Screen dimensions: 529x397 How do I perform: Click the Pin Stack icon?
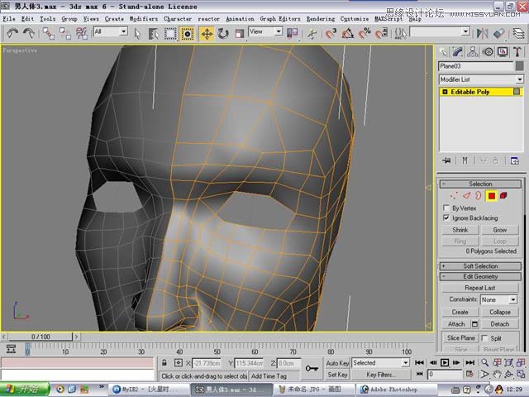tap(446, 160)
